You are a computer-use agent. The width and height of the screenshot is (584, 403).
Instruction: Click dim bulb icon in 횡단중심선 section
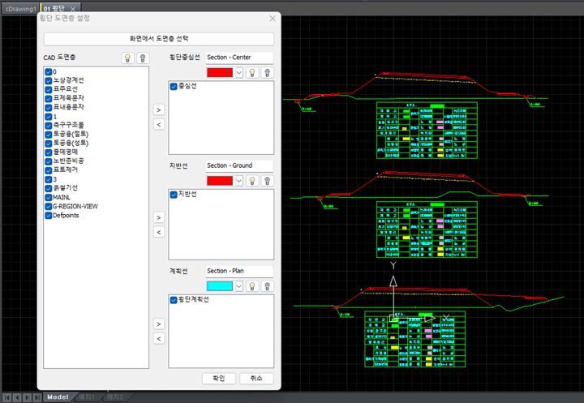point(267,73)
